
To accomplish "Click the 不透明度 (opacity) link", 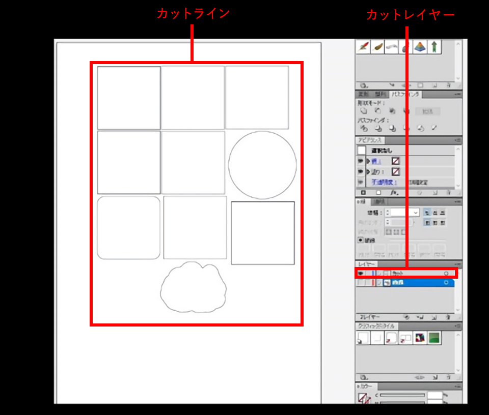I will 384,182.
